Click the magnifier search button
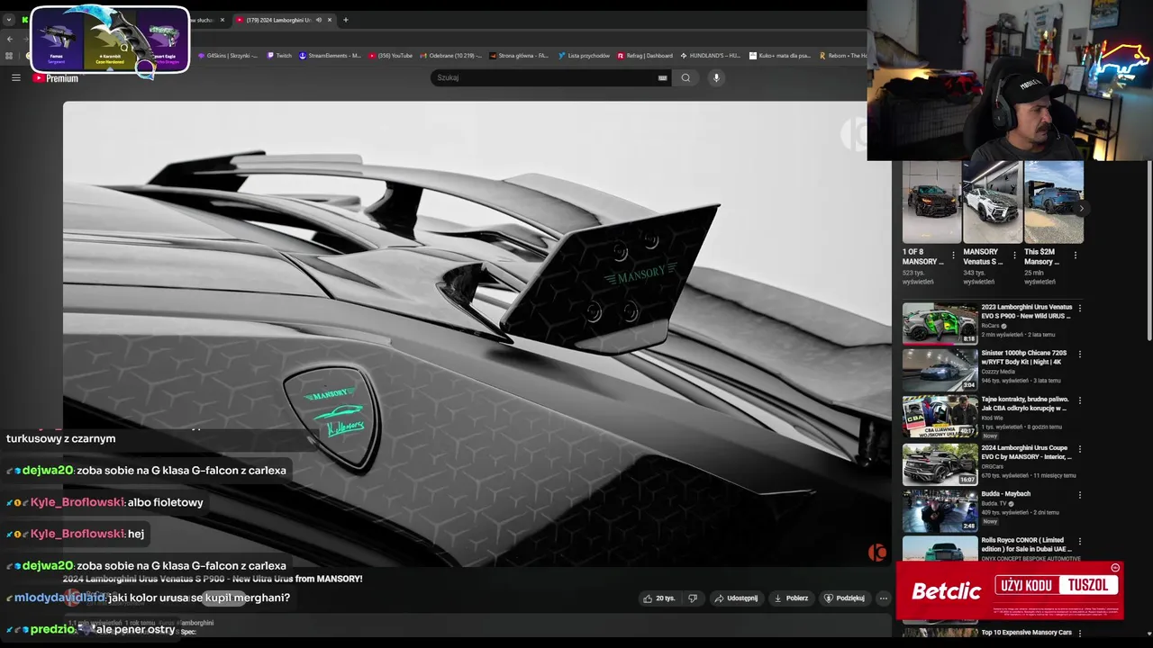 click(x=685, y=77)
